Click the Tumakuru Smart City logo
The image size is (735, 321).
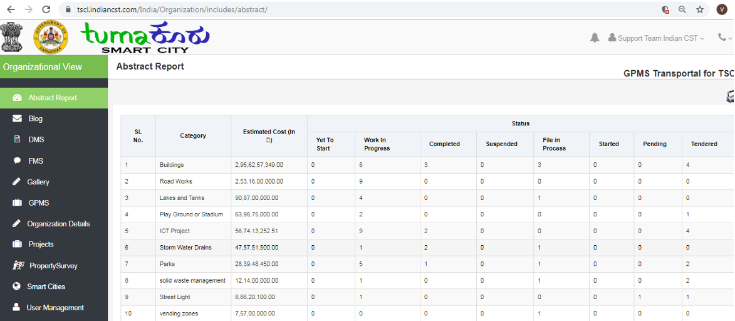click(x=145, y=38)
